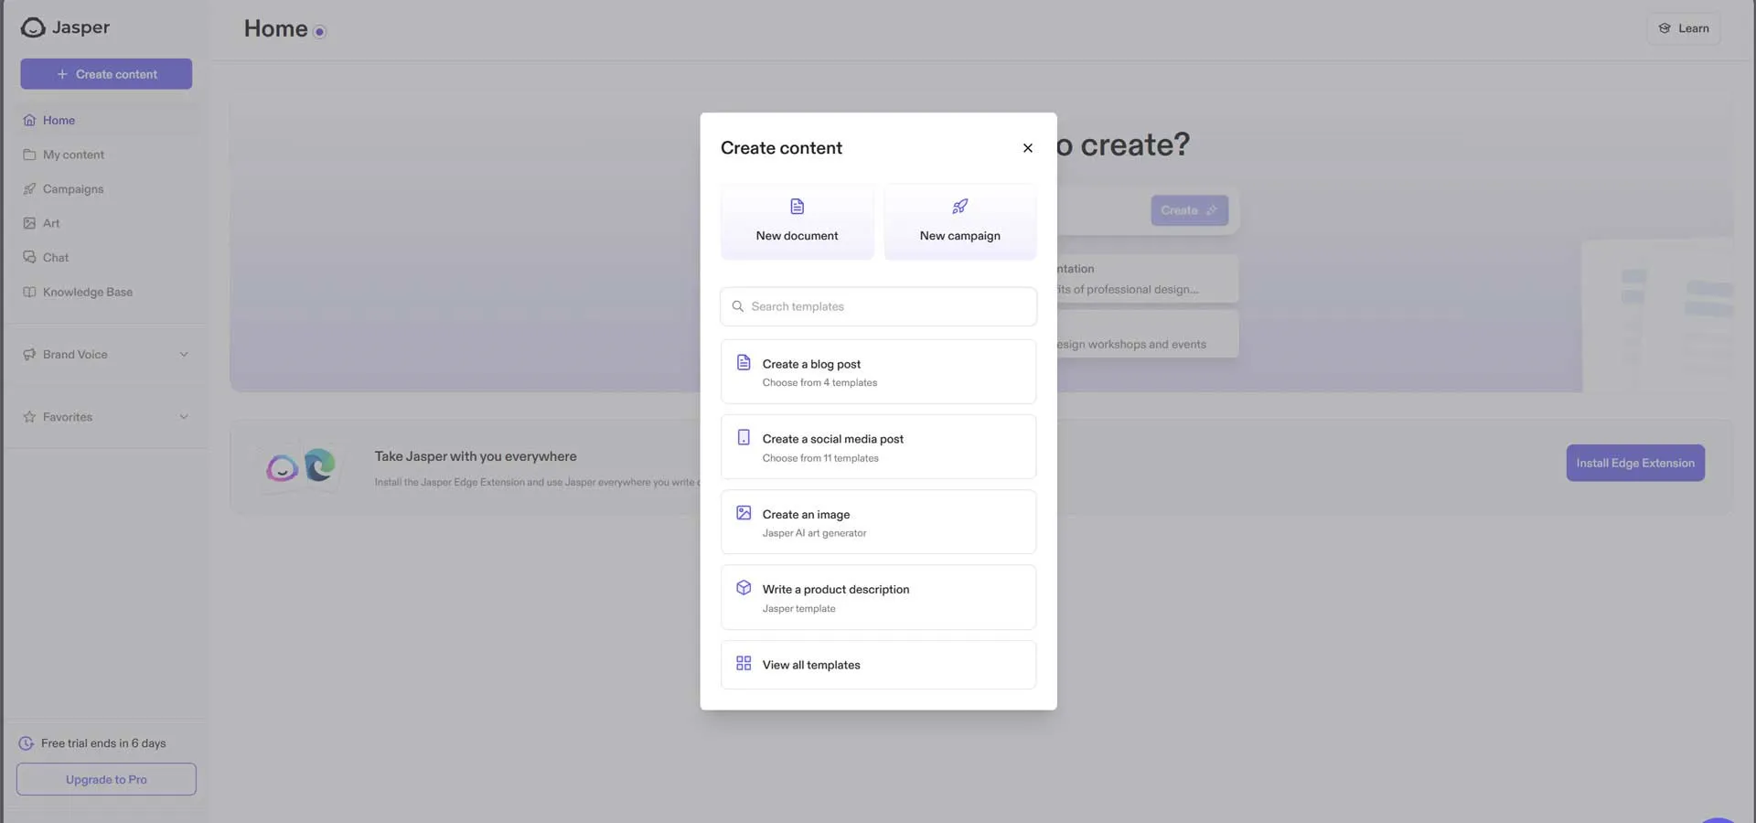This screenshot has height=823, width=1756.
Task: Click the dot icon beside Home title
Action: click(319, 32)
